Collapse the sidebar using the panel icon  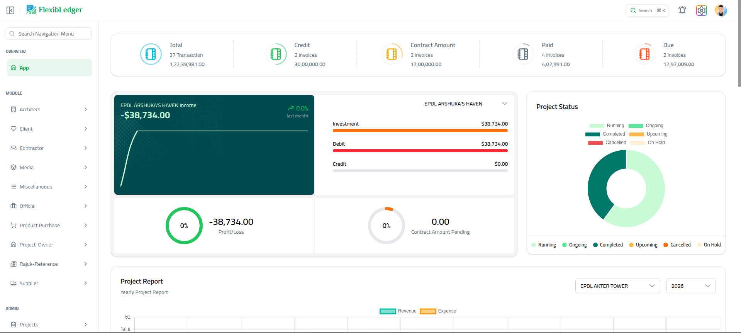click(x=10, y=10)
